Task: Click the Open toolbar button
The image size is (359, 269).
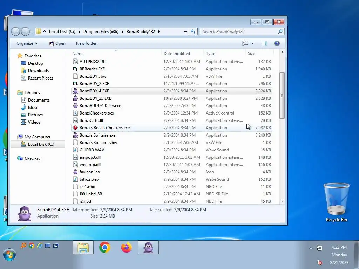Action: (x=57, y=43)
